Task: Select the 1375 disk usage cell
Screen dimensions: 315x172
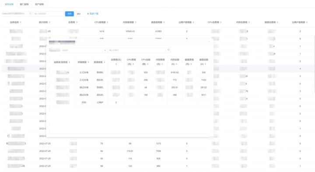Action: click(x=158, y=144)
